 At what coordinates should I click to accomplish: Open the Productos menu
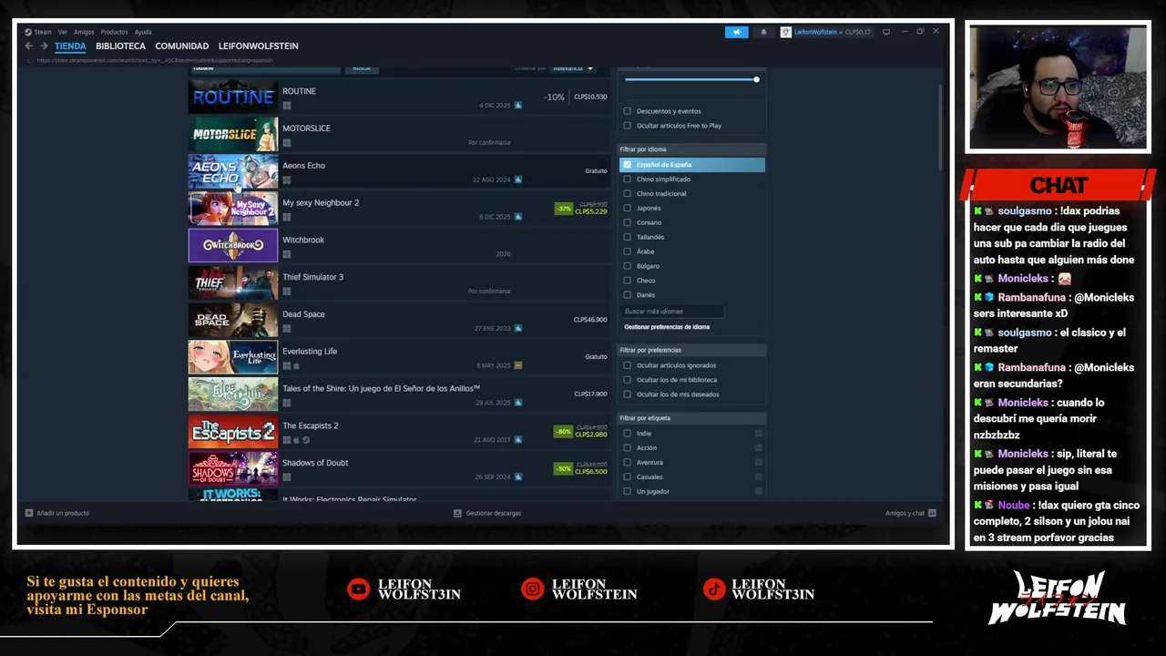coord(114,32)
